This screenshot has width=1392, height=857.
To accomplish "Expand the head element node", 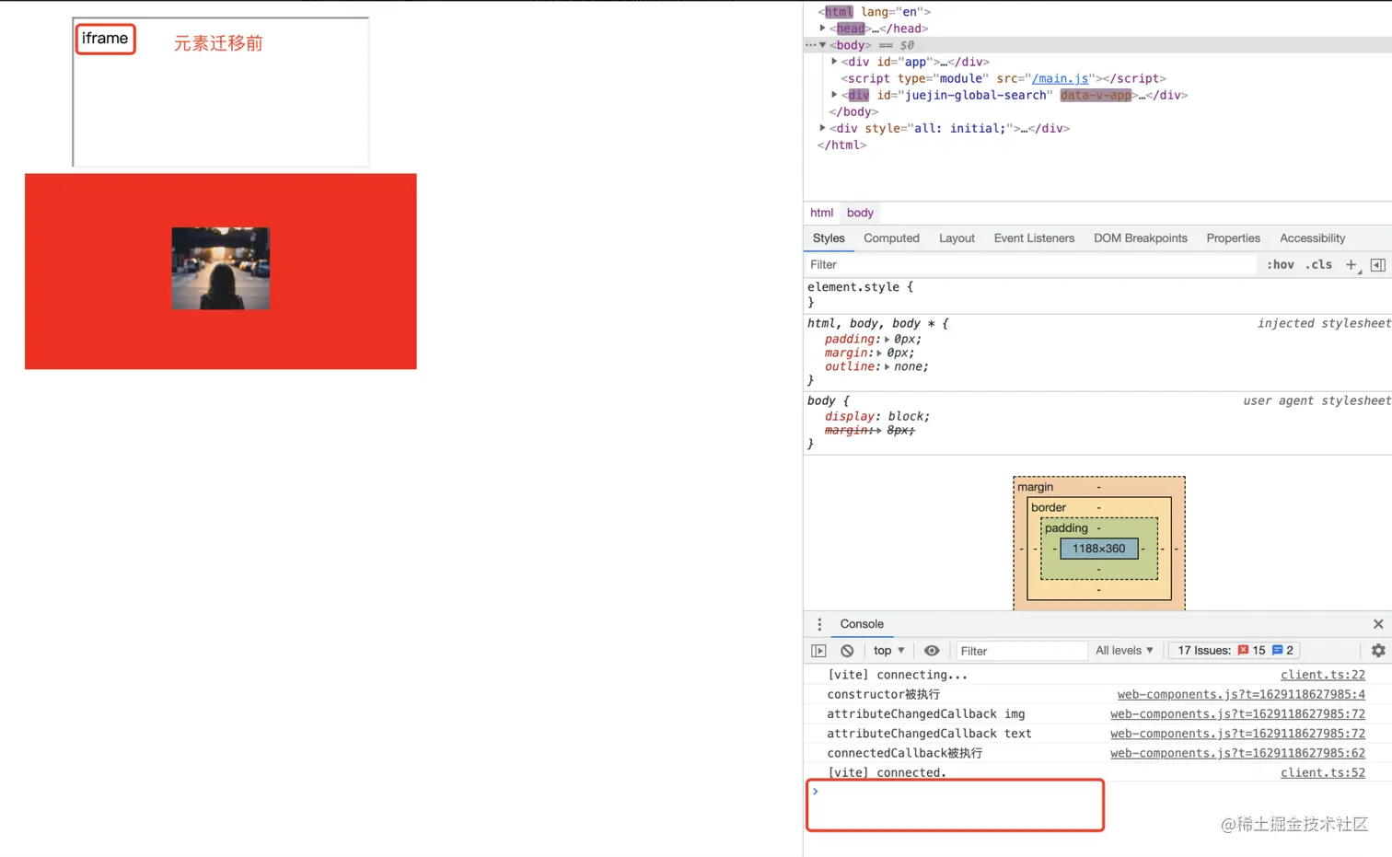I will coord(823,29).
